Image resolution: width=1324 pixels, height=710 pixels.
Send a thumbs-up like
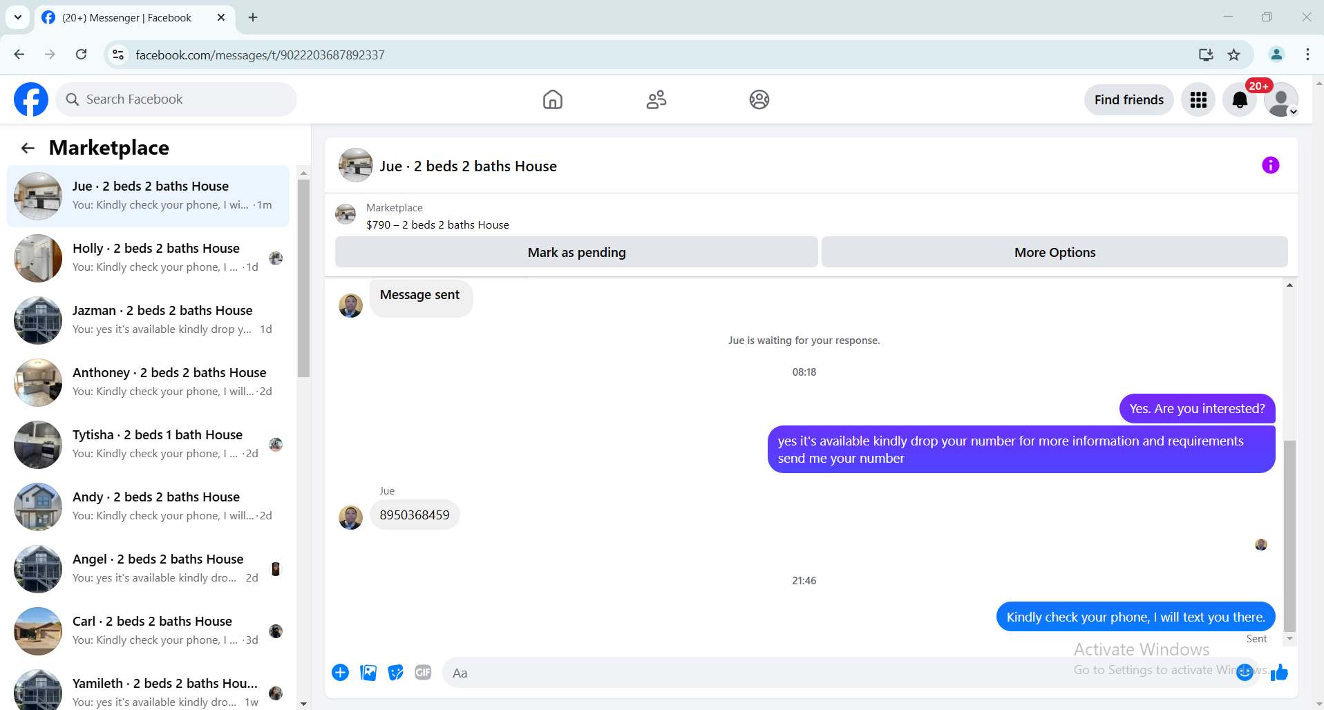tap(1280, 672)
